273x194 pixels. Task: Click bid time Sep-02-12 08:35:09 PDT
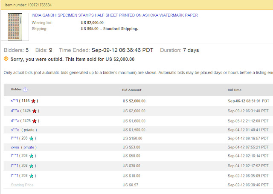point(248,176)
